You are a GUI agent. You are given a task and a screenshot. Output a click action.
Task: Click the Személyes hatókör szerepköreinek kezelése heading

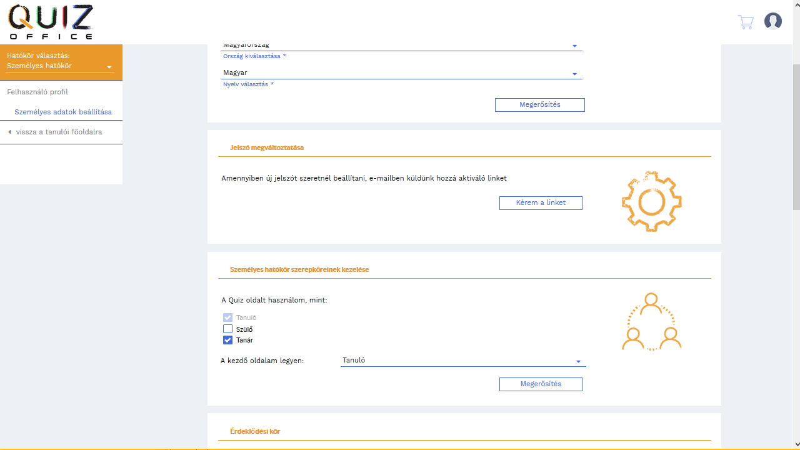tap(299, 269)
